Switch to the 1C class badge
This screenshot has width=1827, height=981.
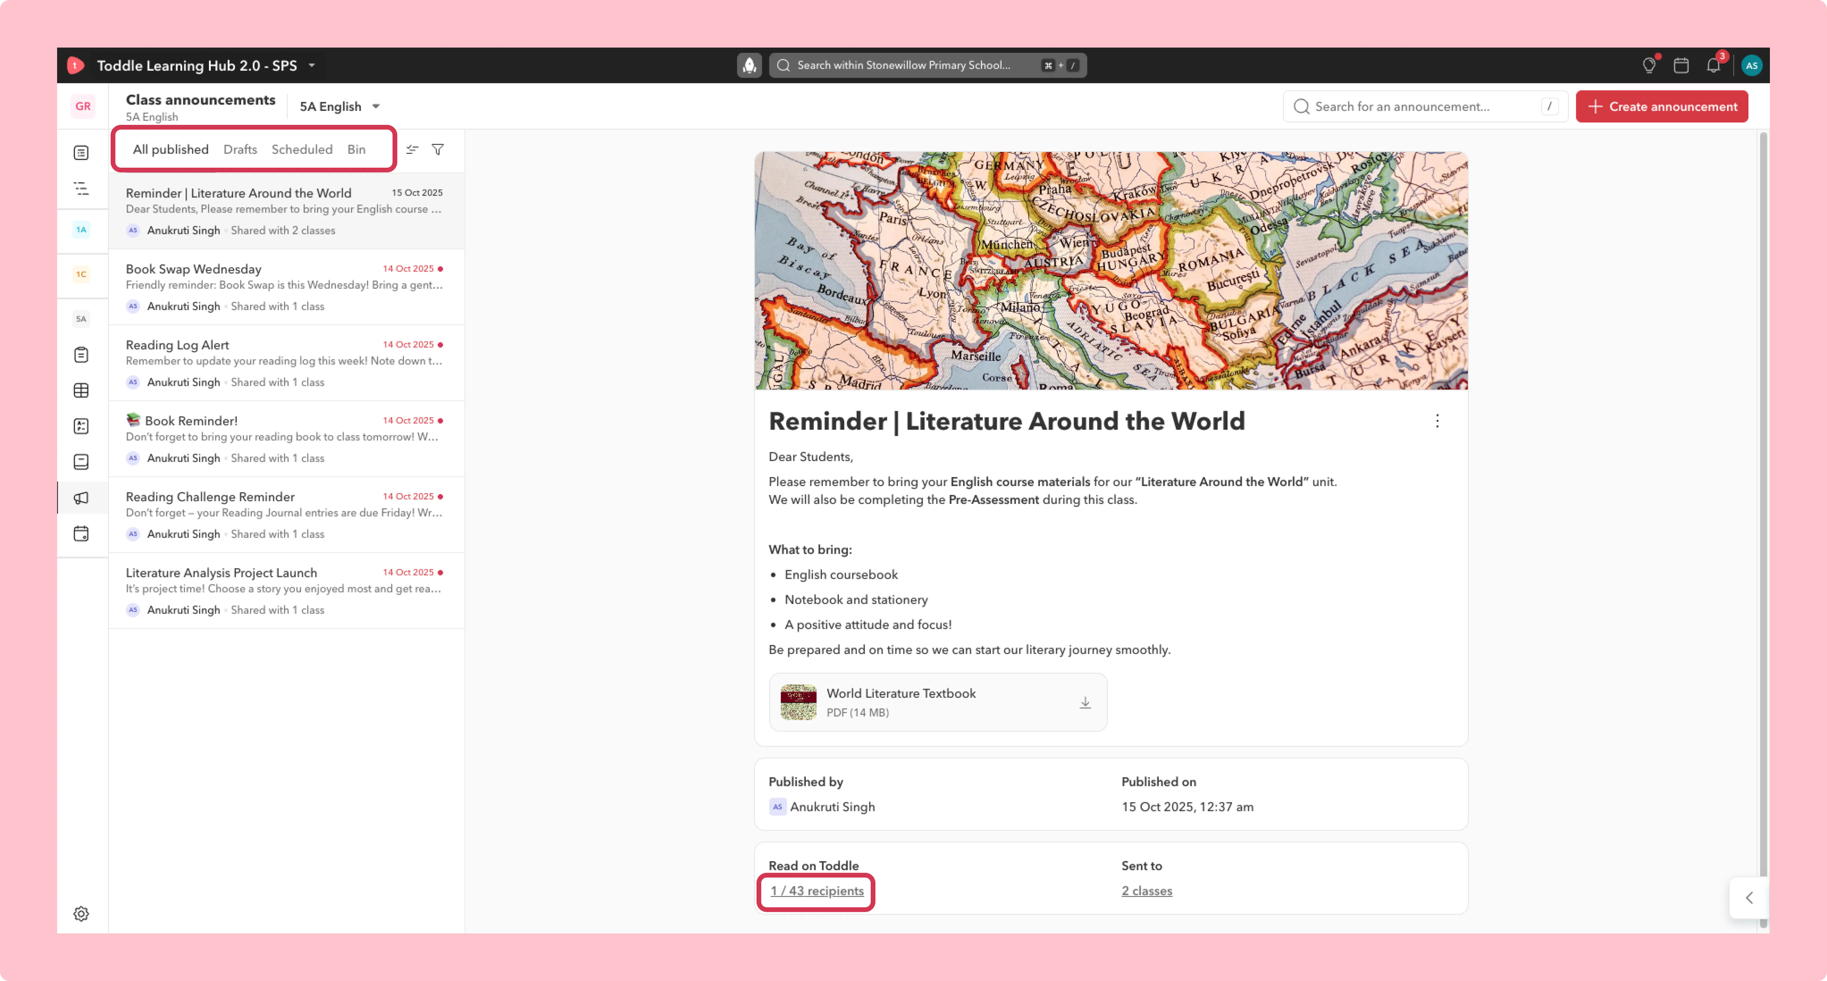click(81, 274)
